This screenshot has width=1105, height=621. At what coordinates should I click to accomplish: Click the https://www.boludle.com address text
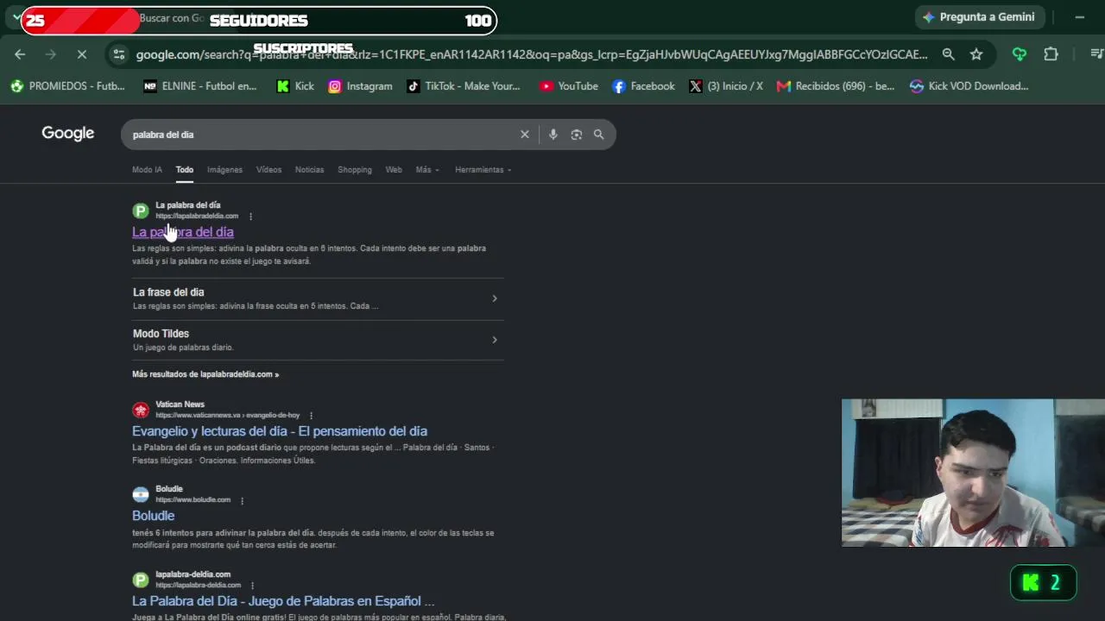tap(193, 500)
